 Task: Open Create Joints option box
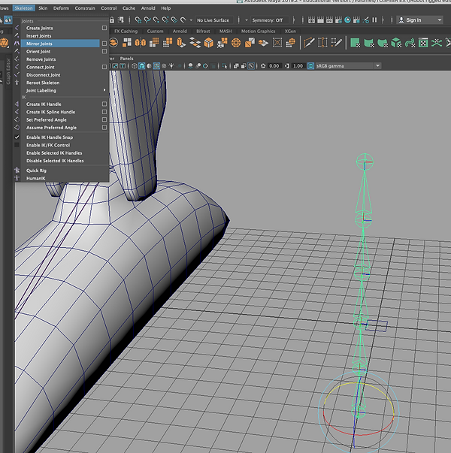click(104, 28)
